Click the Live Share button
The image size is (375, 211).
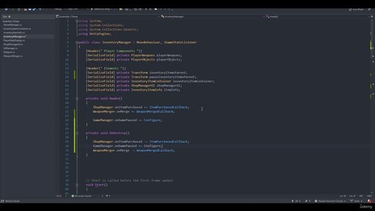click(356, 9)
